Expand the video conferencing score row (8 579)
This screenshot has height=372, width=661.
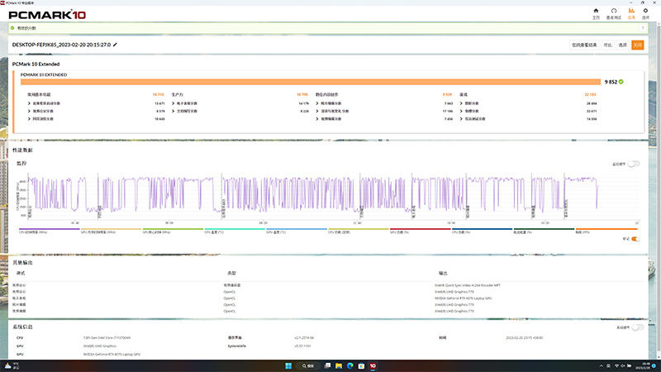click(96, 112)
